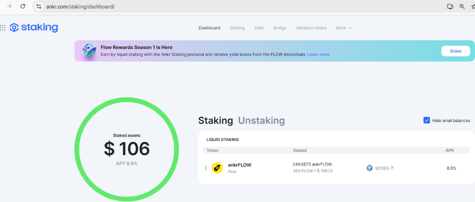475x202 pixels.
Task: Open the zoom magnifier icon
Action: tap(462, 6)
